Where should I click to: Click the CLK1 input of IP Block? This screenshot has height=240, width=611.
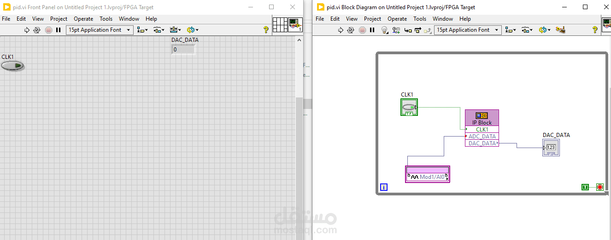(482, 130)
